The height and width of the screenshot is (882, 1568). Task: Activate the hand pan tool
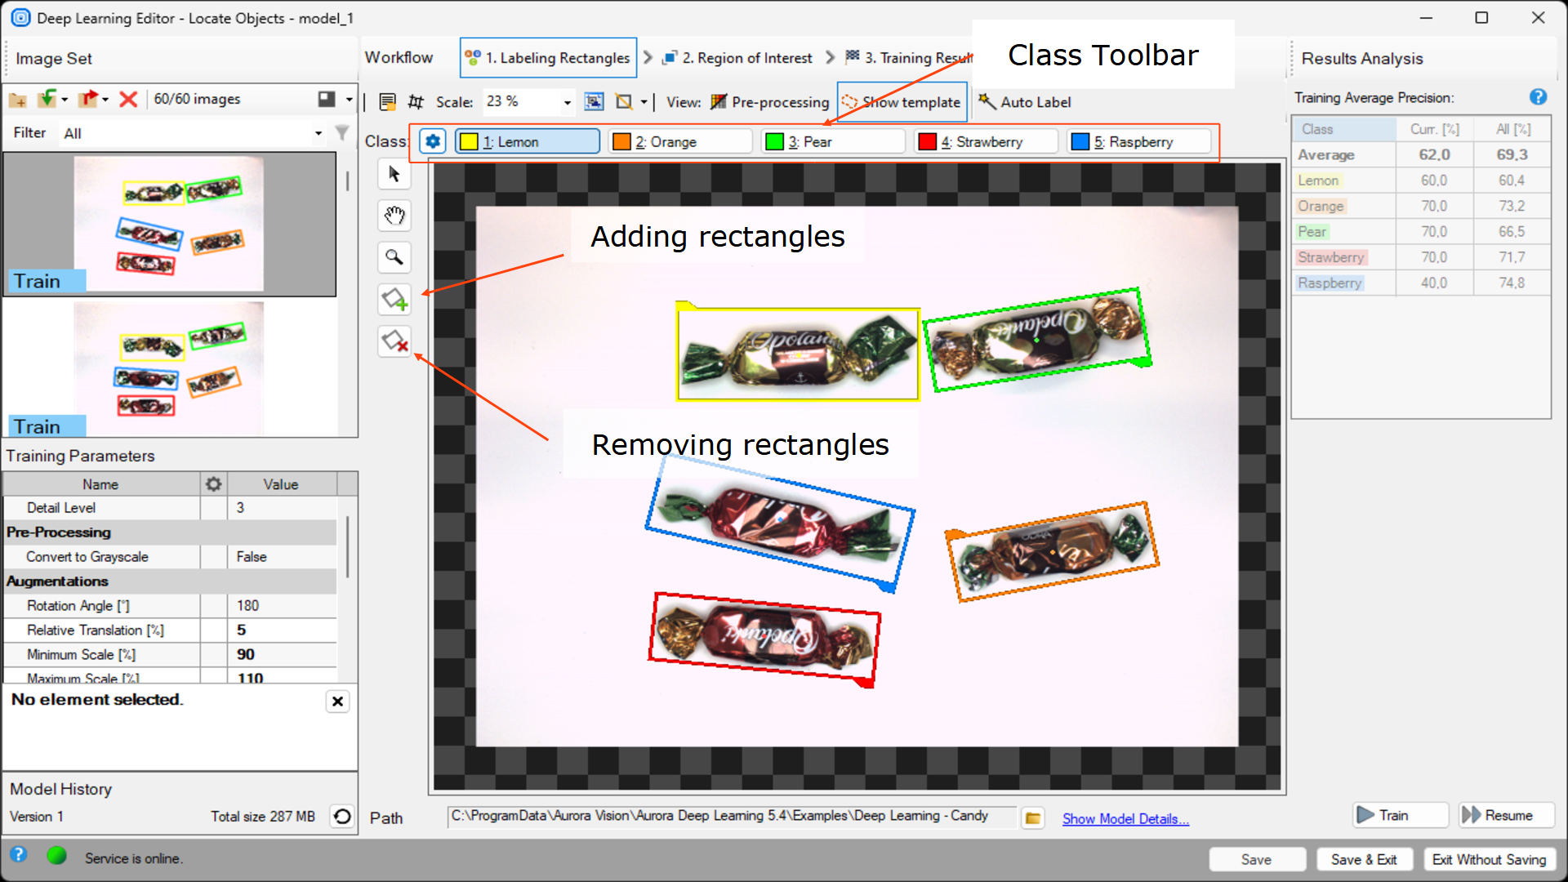pyautogui.click(x=394, y=216)
